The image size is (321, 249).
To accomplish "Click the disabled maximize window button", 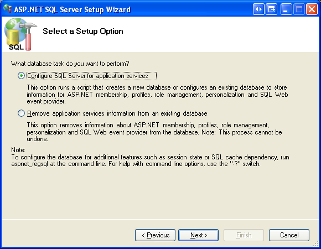I will pos(299,9).
